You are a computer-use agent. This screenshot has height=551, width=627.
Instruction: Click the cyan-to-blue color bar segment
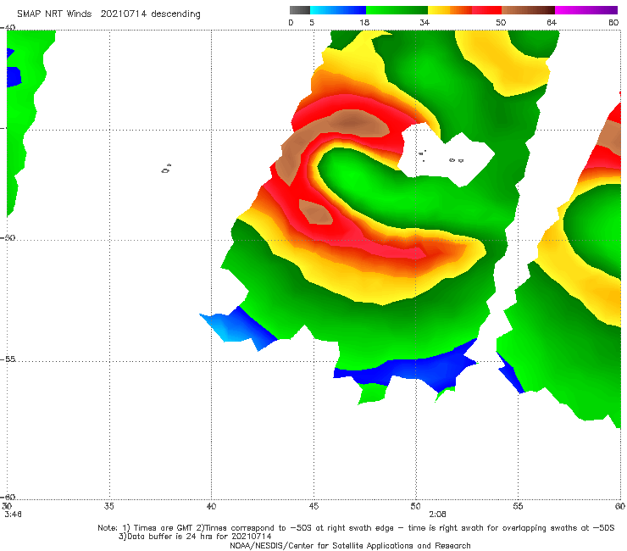tap(338, 10)
